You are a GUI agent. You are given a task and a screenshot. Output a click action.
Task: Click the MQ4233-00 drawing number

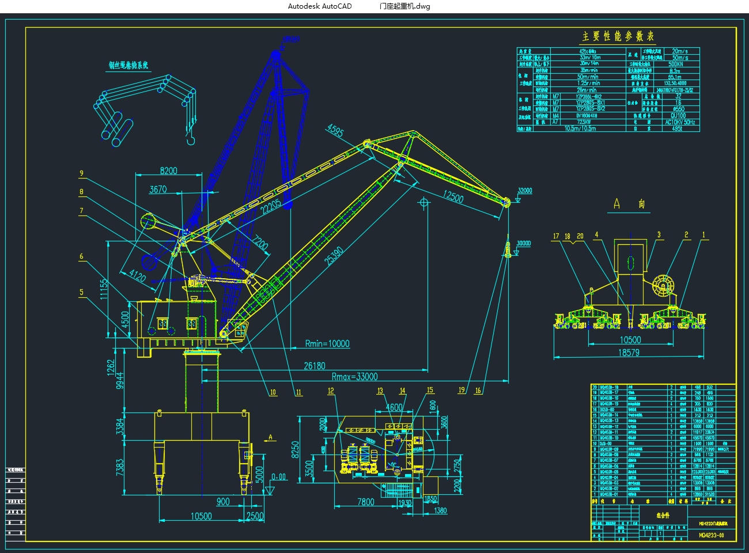pos(712,535)
